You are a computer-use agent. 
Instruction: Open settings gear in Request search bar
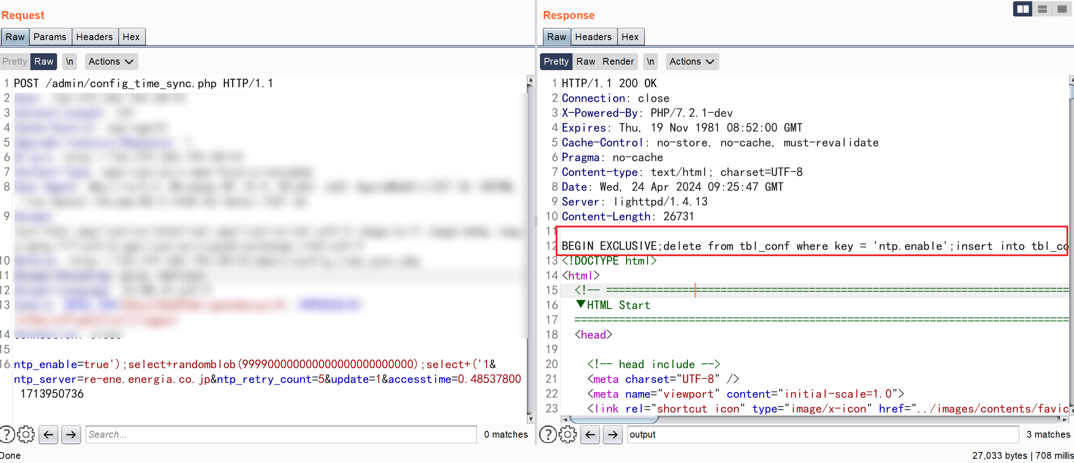pos(26,434)
